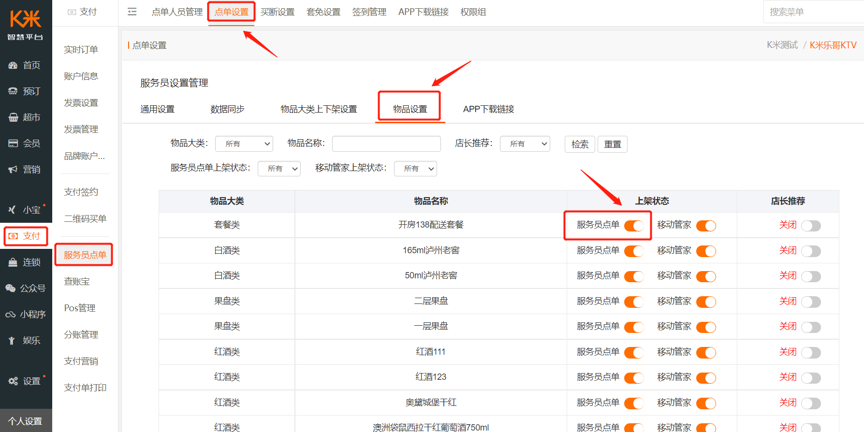Open 支付单打印 submenu item
Viewport: 864px width, 432px height.
click(85, 388)
